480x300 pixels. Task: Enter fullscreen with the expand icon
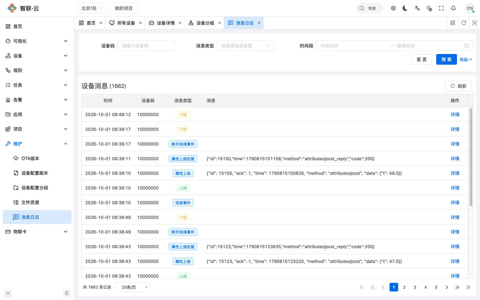[441, 8]
